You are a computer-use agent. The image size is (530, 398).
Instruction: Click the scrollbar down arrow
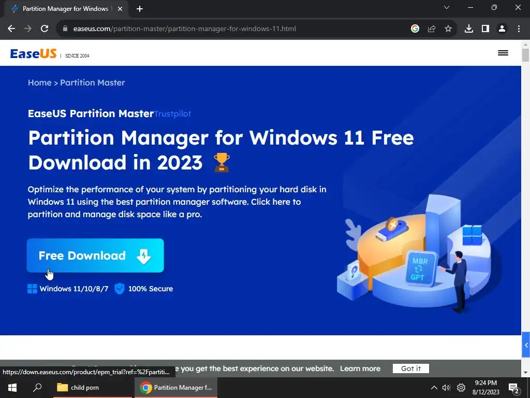pyautogui.click(x=525, y=373)
